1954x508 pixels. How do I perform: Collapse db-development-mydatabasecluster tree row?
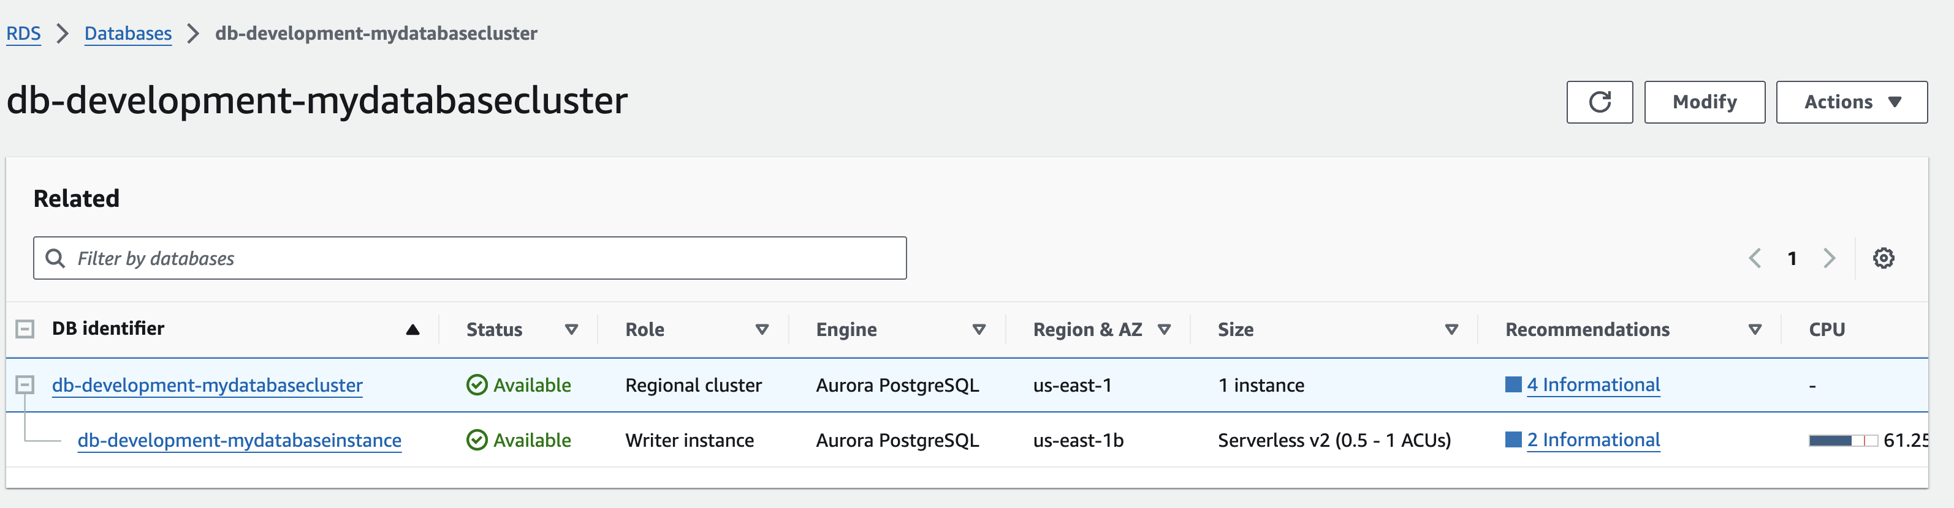[x=25, y=384]
